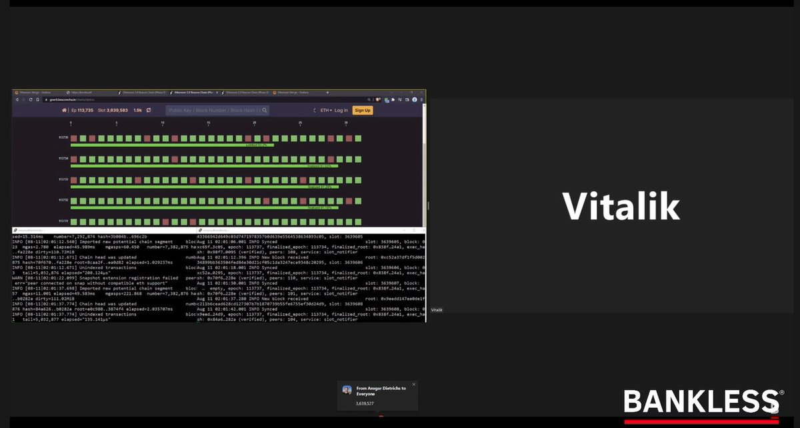The height and width of the screenshot is (428, 800).
Task: Click the first green slot square in epoch 113732
Action: 74,200
